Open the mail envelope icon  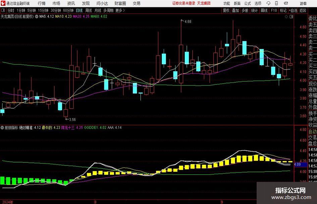coord(286,3)
